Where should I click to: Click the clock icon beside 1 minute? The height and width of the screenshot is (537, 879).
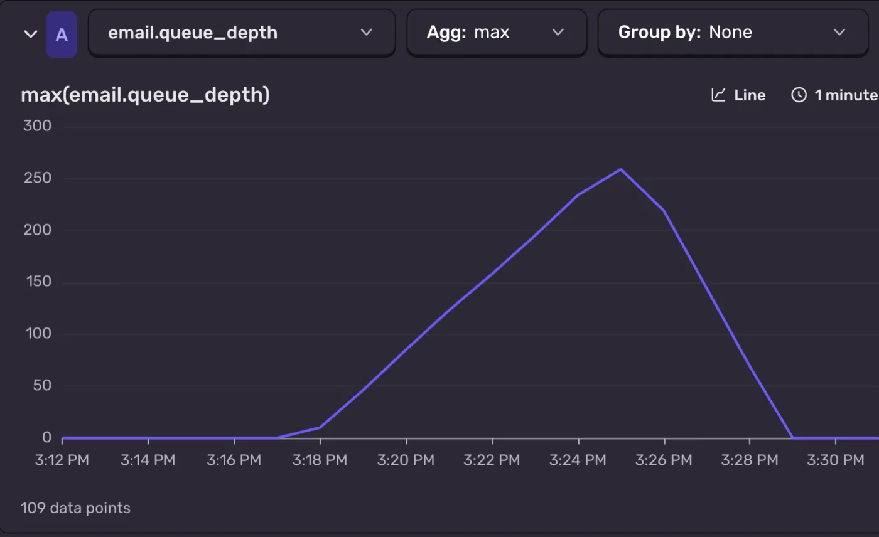point(799,95)
